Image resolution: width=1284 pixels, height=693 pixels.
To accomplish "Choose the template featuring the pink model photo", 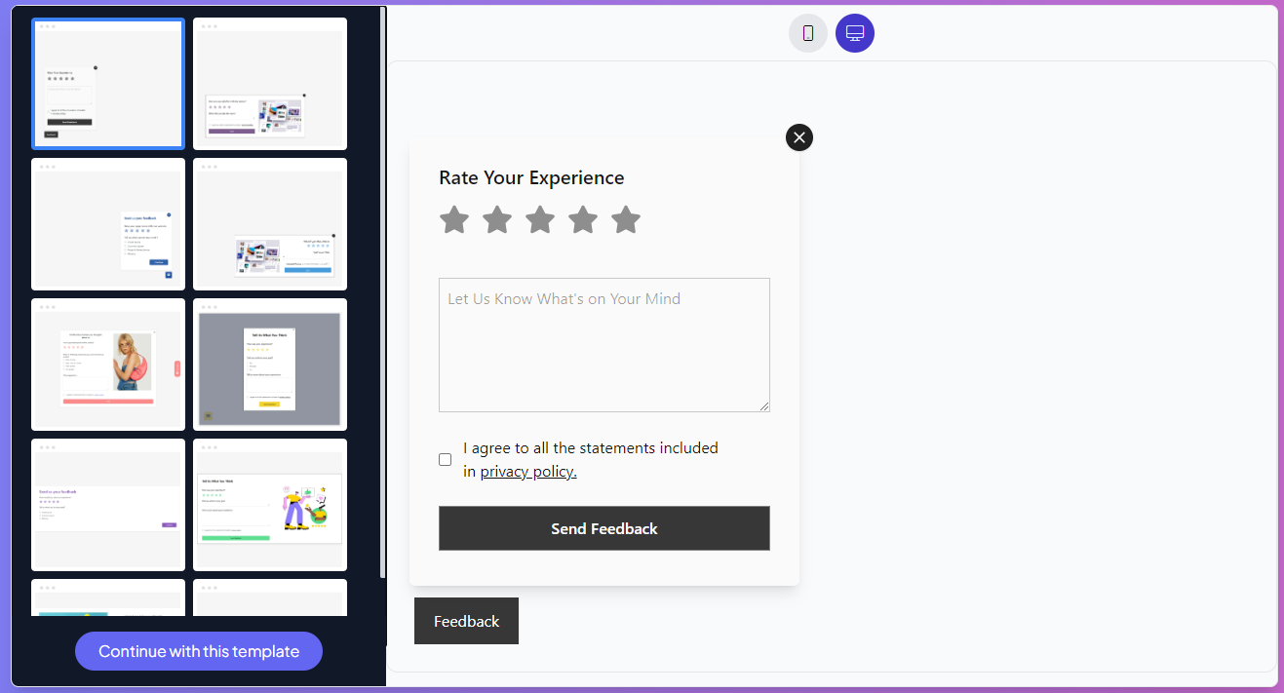I will [107, 364].
